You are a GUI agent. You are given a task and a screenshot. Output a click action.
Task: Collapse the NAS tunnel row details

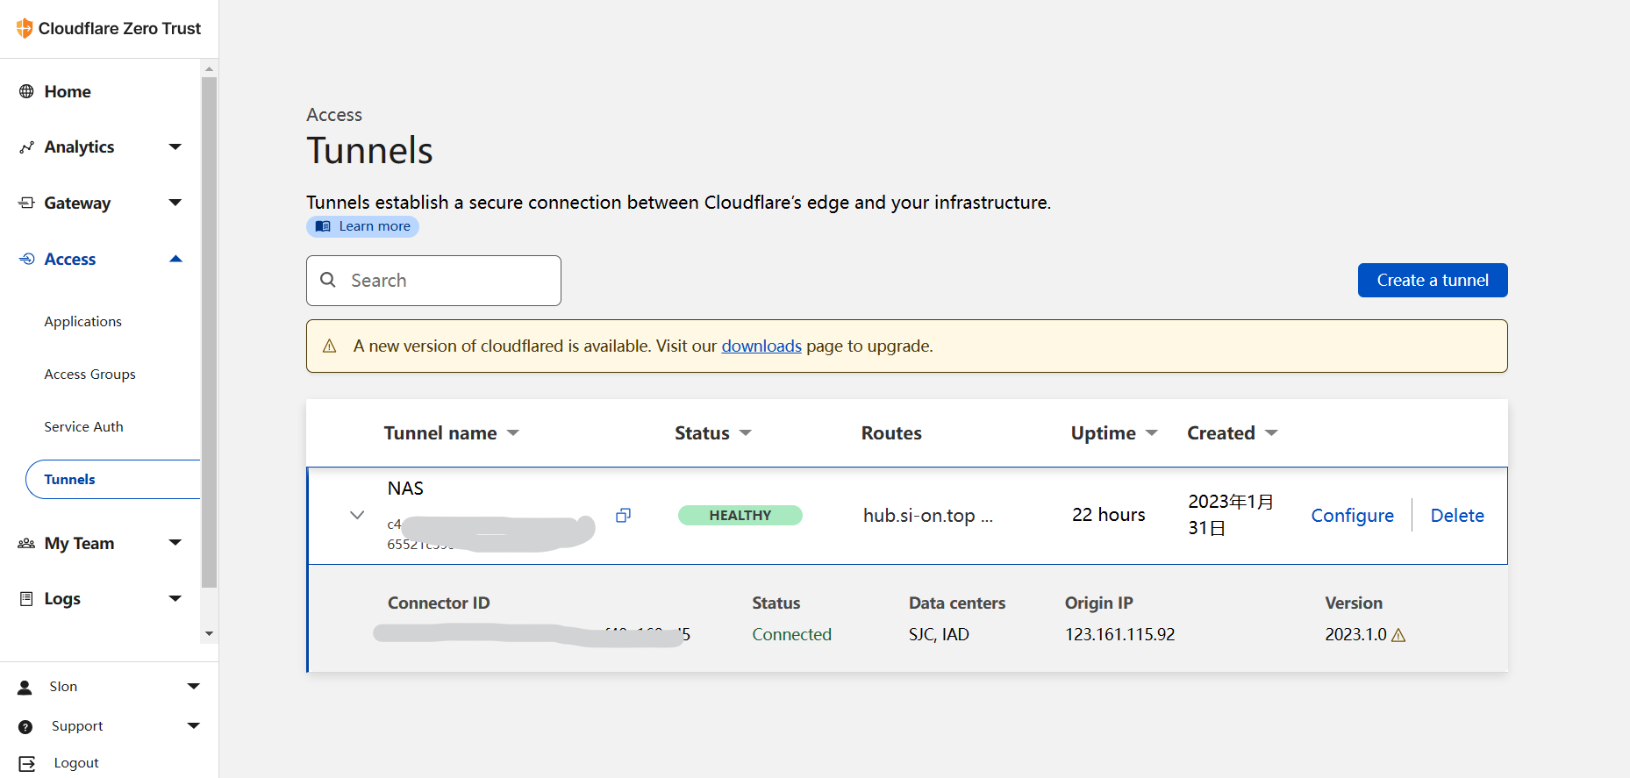(356, 515)
